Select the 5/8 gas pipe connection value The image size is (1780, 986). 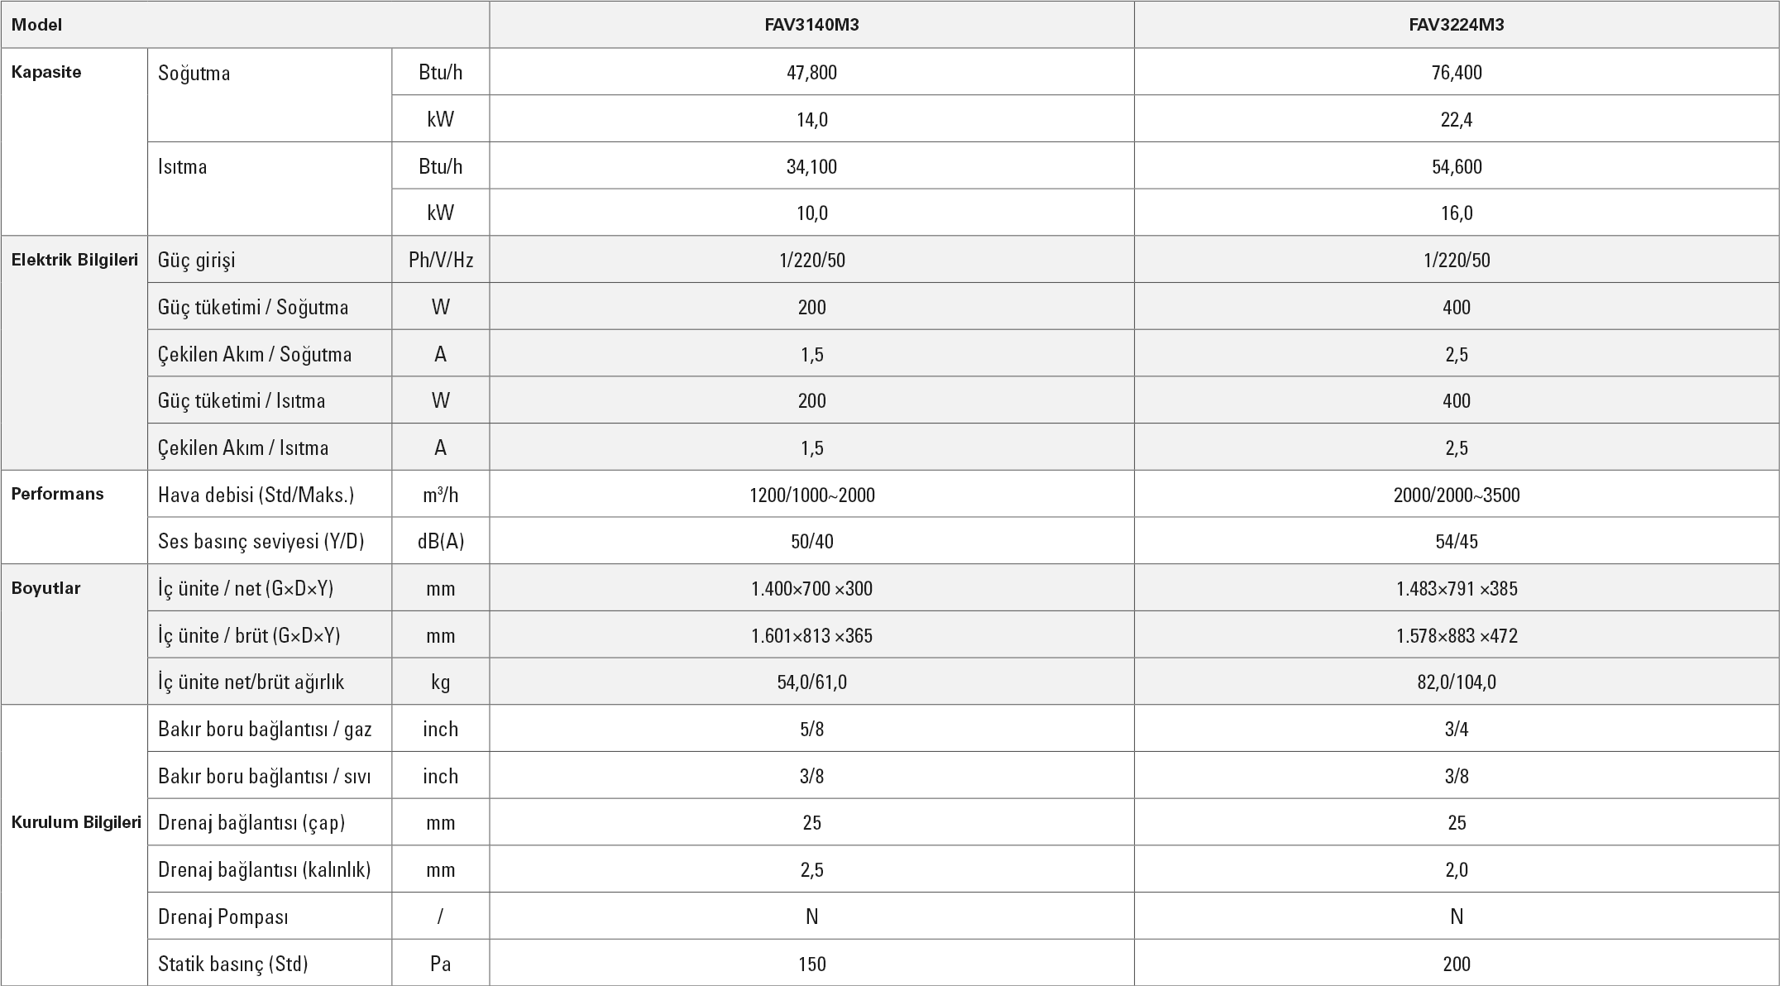[x=811, y=730]
